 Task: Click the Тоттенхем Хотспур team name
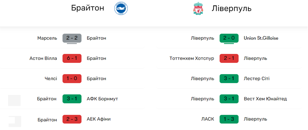(x=192, y=58)
